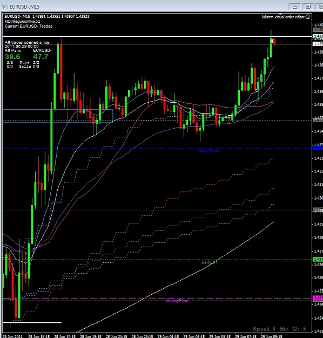Click the Buys row label
The image size is (323, 338).
pos(24,62)
